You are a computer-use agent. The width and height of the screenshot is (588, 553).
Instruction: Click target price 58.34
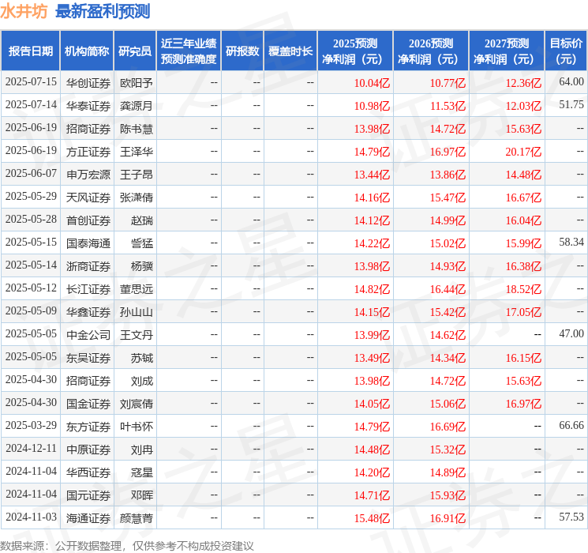click(x=571, y=242)
